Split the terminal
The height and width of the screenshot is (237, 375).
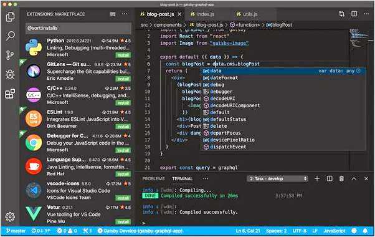(x=330, y=178)
